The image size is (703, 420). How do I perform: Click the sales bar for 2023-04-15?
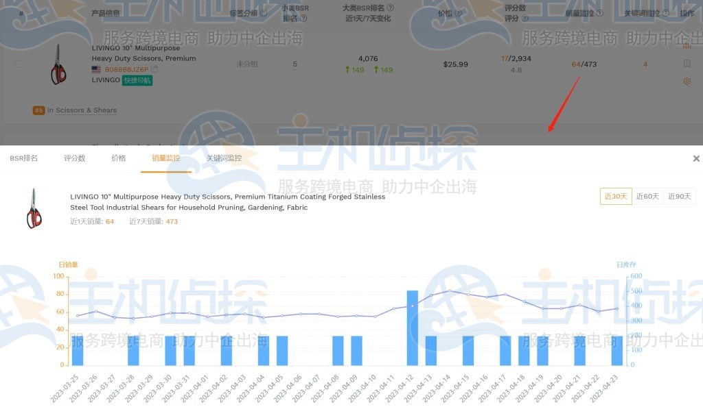[x=468, y=351]
